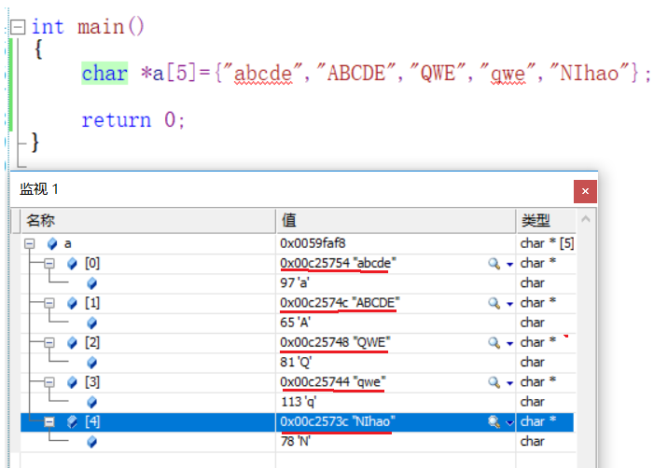The height and width of the screenshot is (468, 668).
Task: Click the 类型 column header
Action: (x=546, y=221)
